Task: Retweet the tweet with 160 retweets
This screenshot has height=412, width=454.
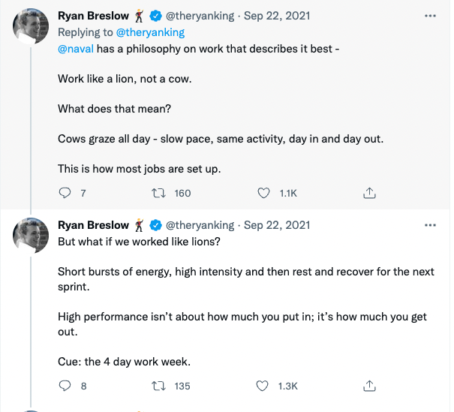Action: point(158,193)
